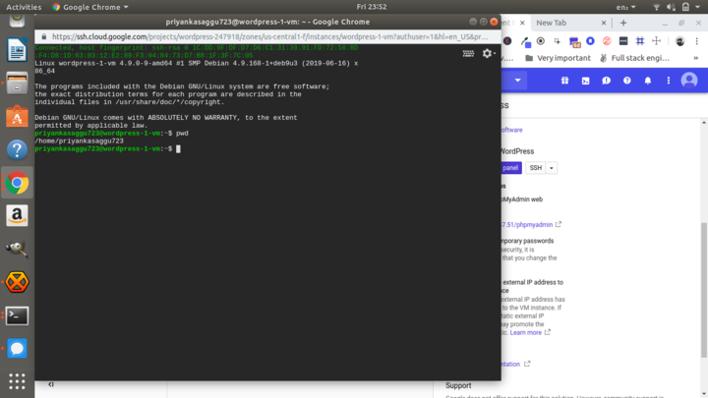Launch Ubuntu Software from the dock
The image size is (708, 398).
[x=17, y=116]
